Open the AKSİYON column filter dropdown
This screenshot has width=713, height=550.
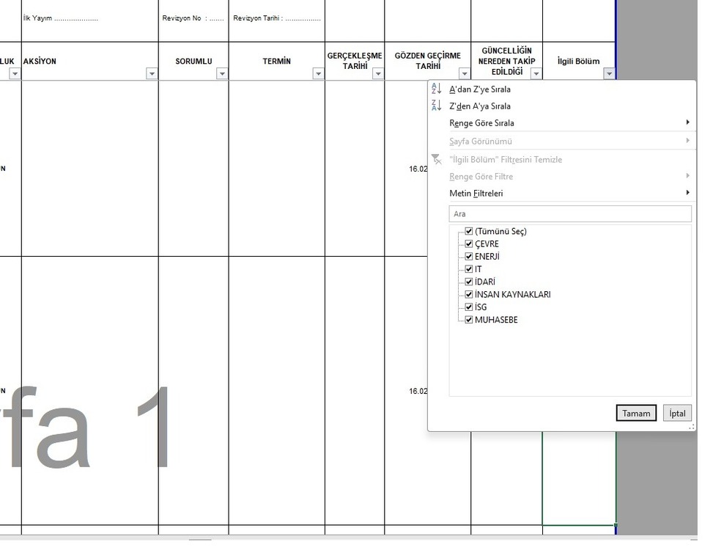click(x=152, y=73)
